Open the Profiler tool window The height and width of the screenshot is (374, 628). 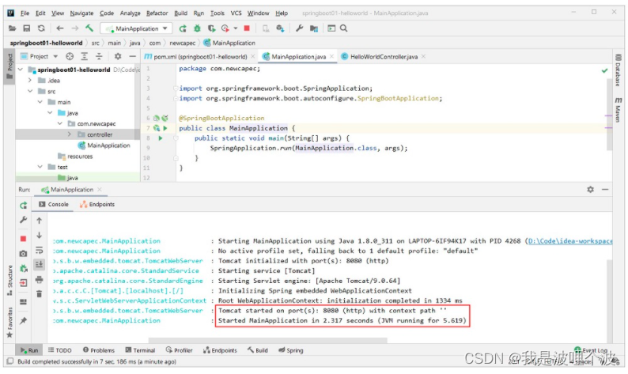179,350
